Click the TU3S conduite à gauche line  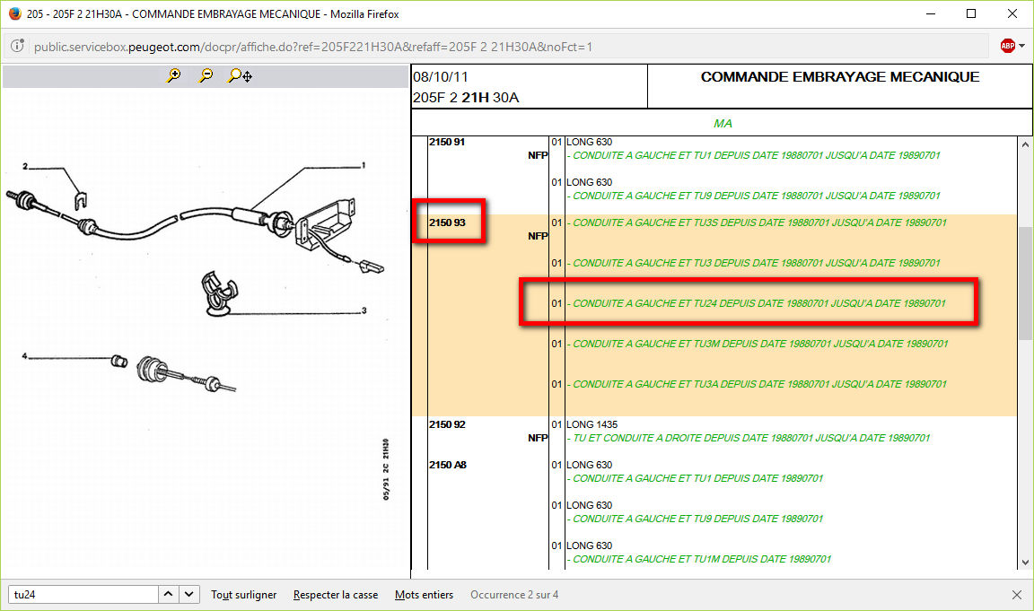point(757,223)
